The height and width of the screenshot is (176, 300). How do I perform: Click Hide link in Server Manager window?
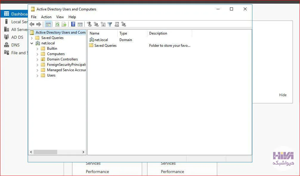click(x=283, y=95)
